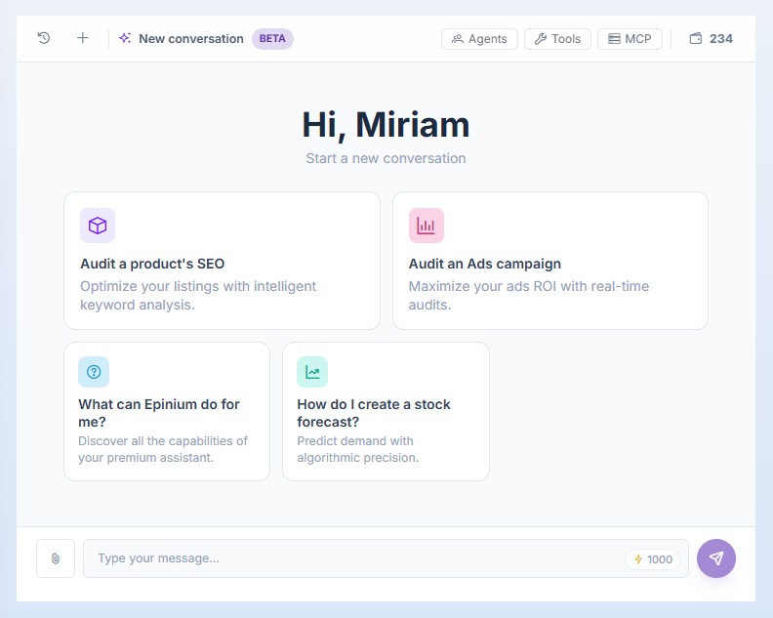Select the Audit a product's SEO card
773x618 pixels.
222,261
